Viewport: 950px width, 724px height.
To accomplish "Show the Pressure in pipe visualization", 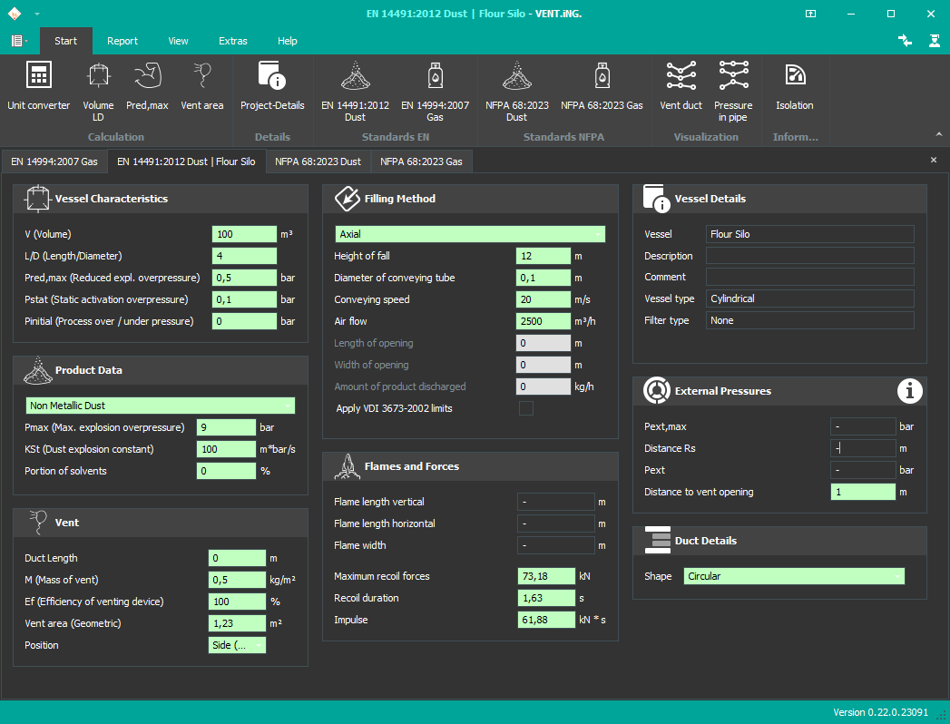I will 733,87.
